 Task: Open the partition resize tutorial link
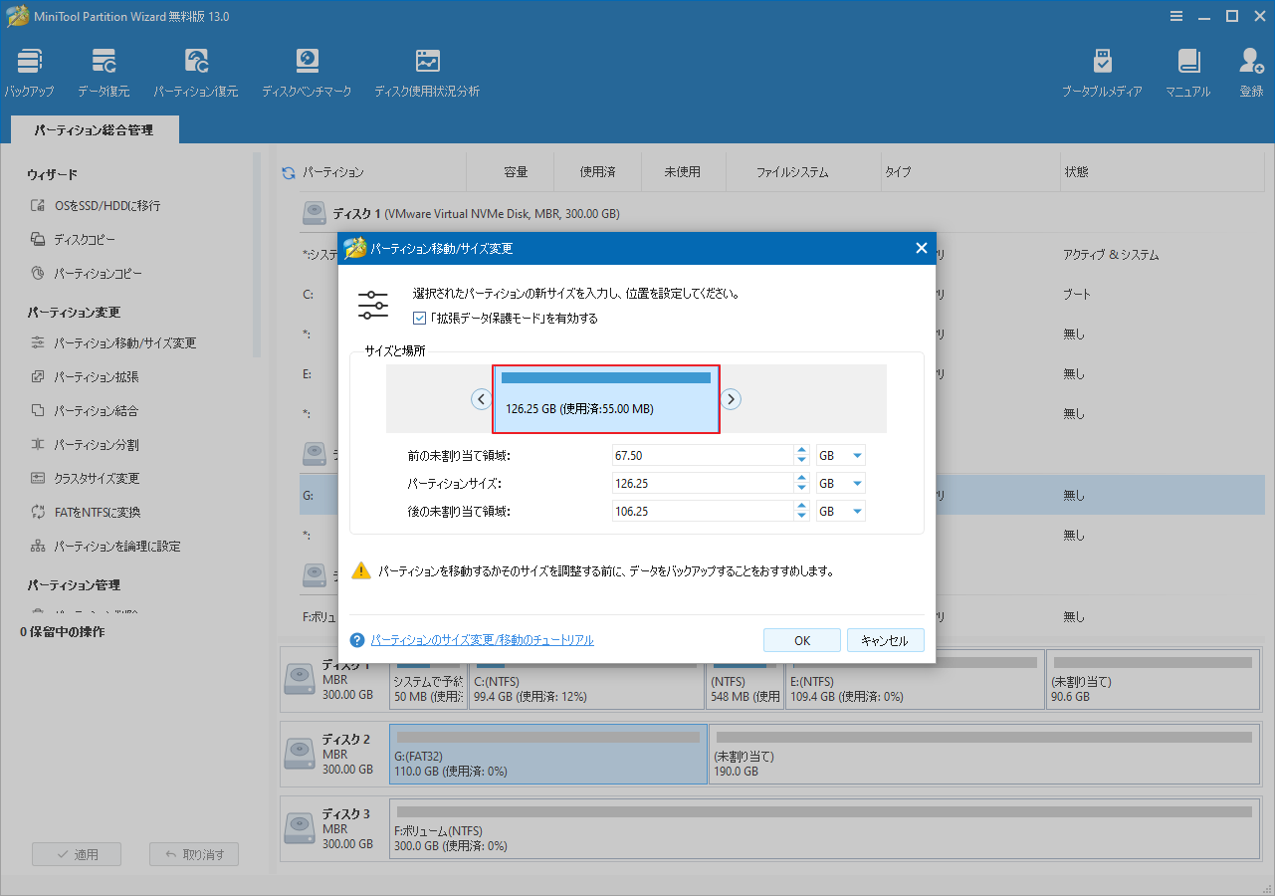[x=483, y=640]
